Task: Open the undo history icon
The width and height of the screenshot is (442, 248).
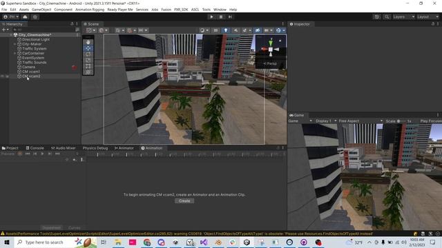Action: [x=377, y=17]
